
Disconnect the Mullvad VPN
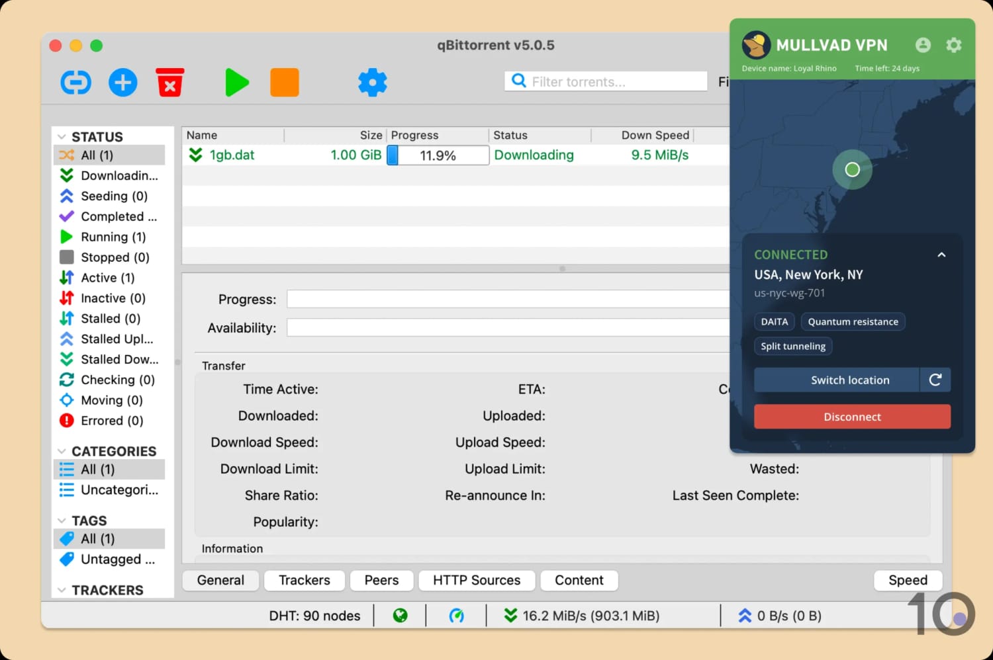pyautogui.click(x=853, y=417)
